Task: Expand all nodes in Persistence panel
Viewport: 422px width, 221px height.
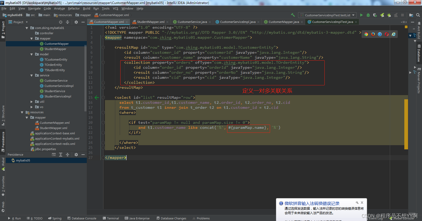Action: pos(61,155)
